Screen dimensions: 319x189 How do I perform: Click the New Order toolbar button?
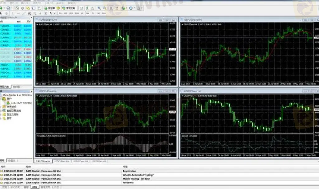(x=50, y=8)
